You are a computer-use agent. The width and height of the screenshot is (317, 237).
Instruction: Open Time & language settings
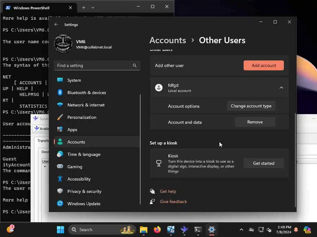click(97, 154)
